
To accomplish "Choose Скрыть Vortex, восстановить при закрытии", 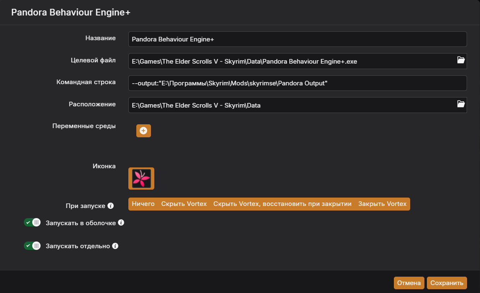I will (x=282, y=204).
